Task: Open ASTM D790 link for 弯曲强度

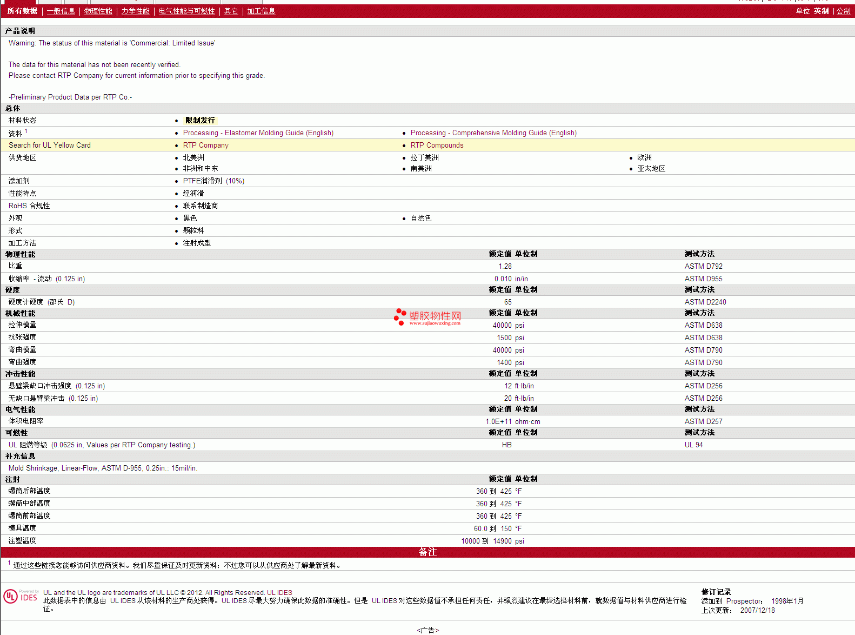Action: point(703,362)
